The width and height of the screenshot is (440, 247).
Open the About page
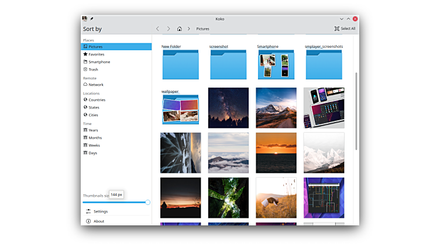99,221
